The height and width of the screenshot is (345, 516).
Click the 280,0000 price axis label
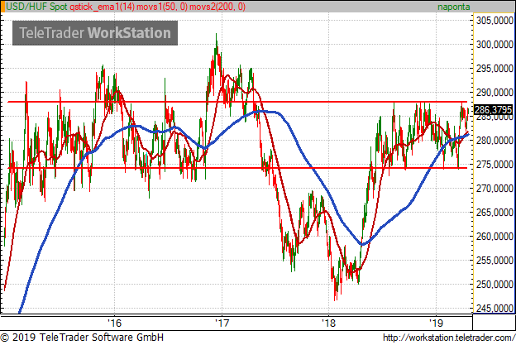[494, 141]
